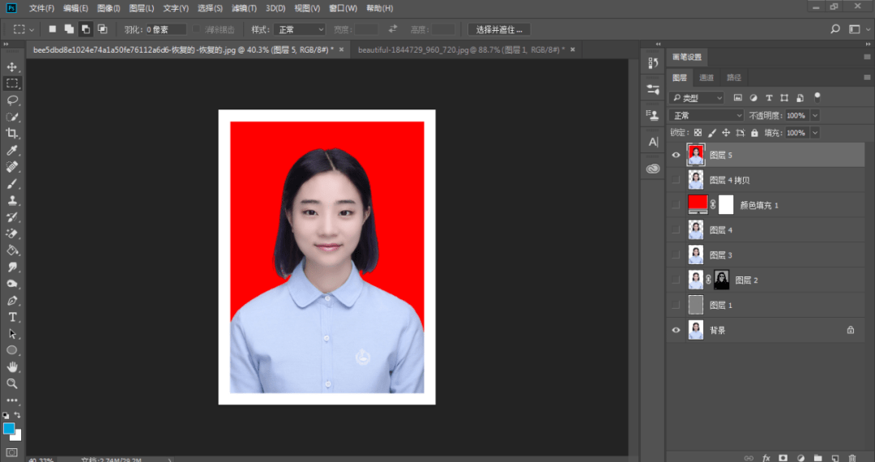Show the 图层 2 layer visibility
The width and height of the screenshot is (875, 462).
click(x=676, y=280)
